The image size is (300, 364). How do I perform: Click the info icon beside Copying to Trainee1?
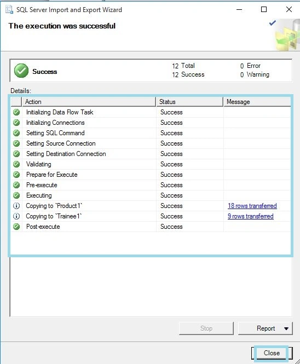coord(16,216)
